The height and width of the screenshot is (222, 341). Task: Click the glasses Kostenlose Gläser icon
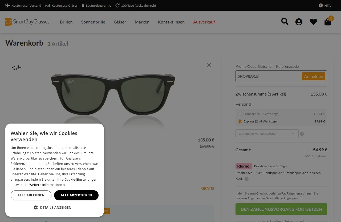pos(48,5)
